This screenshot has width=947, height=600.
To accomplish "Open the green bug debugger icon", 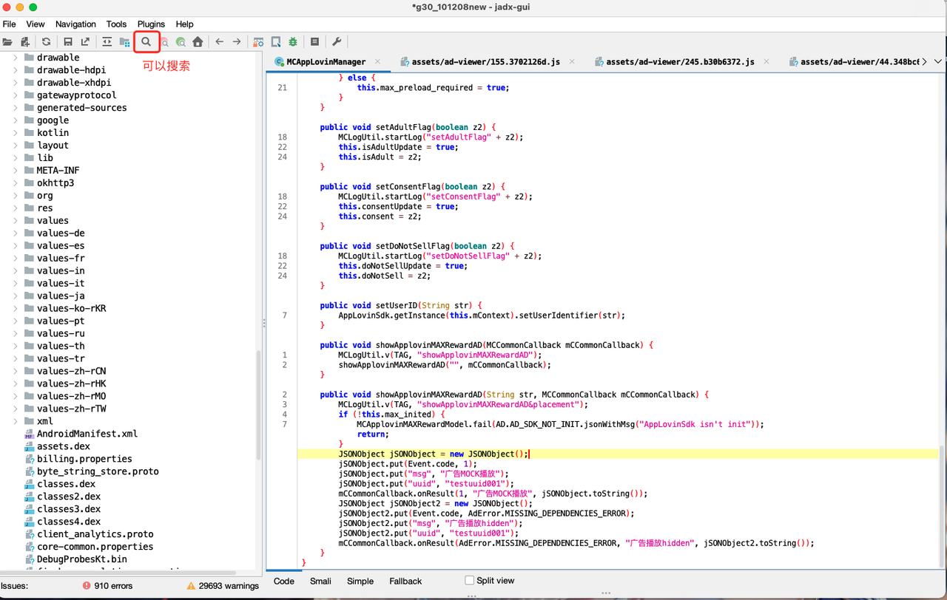I will pyautogui.click(x=294, y=42).
